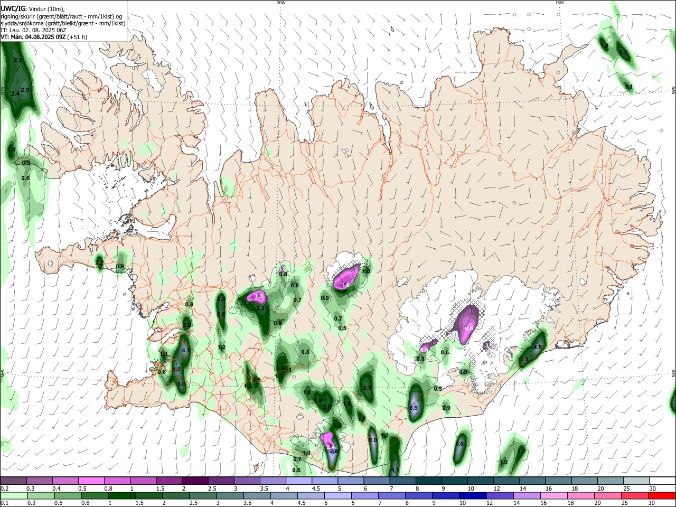Pick the rain legend swatch between 4 and 4.5

click(284, 495)
